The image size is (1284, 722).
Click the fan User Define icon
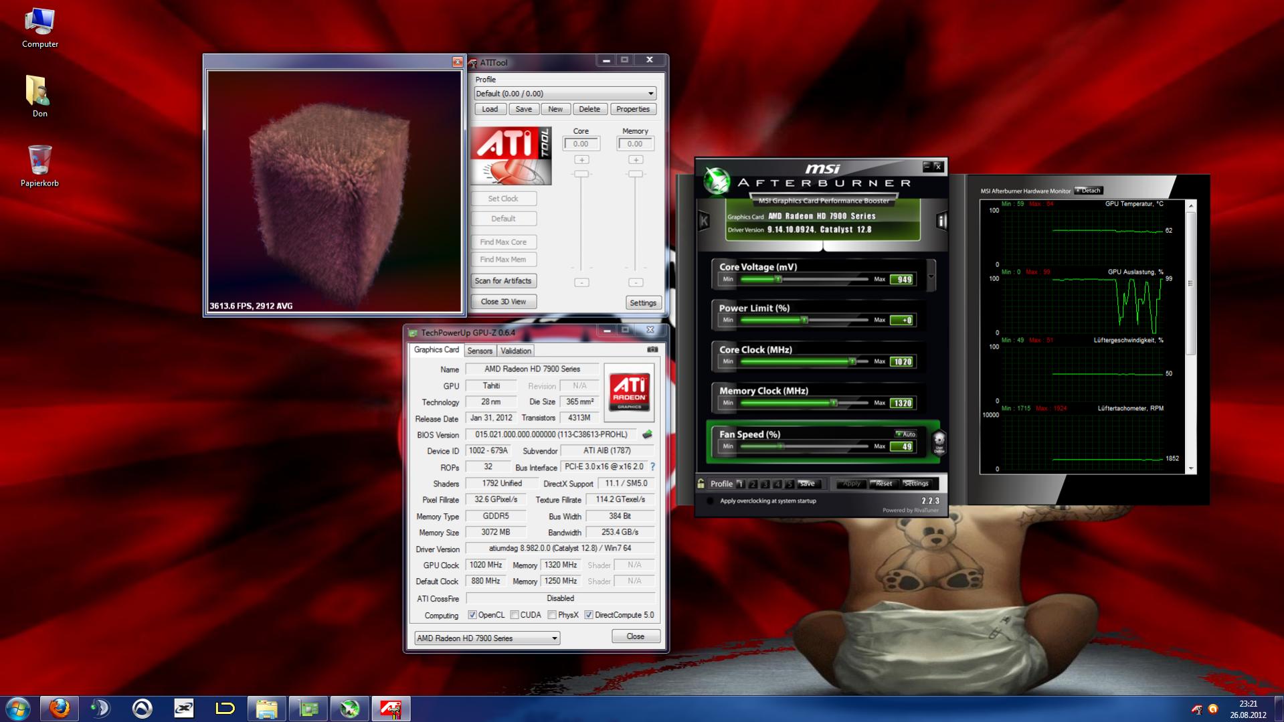click(939, 442)
